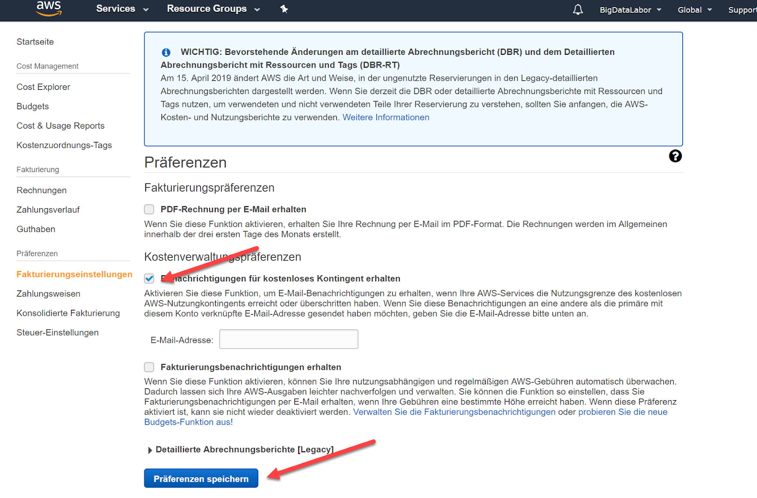Open Guthaben in sidebar
Viewport: 757px width, 498px height.
(36, 229)
